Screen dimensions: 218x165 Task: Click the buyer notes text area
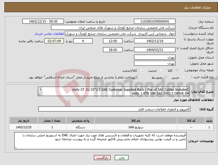(100, 141)
